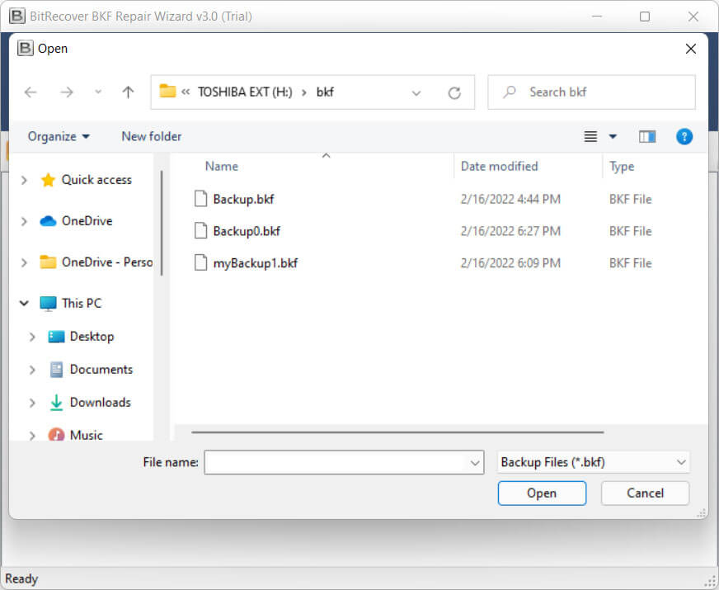Collapse the This PC node
The height and width of the screenshot is (590, 719).
(x=24, y=304)
